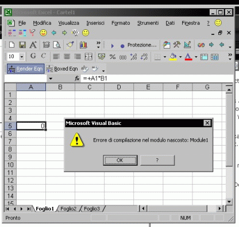Screen dimensions: 239x227
Task: Apply the thousands separator 000 icon
Action: click(123, 57)
